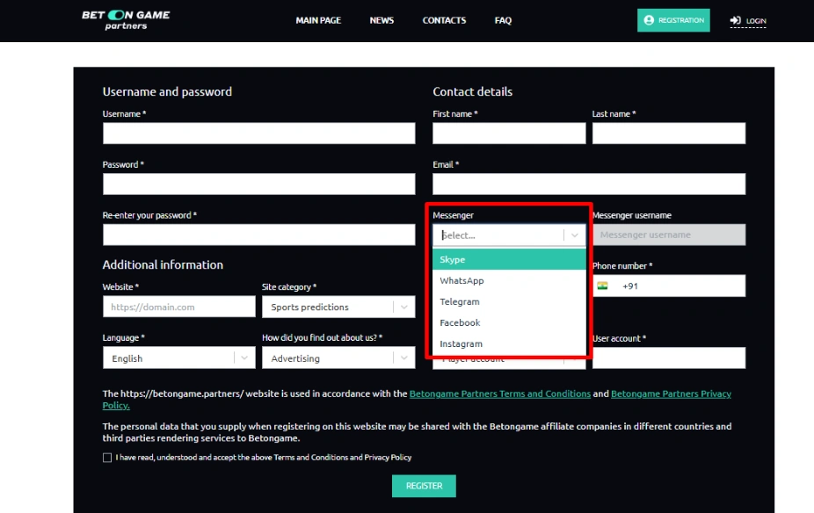Click the India flag country selector
This screenshot has height=513, width=814.
coord(603,286)
